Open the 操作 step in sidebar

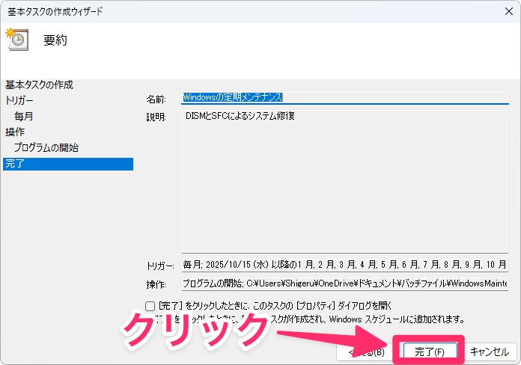[15, 132]
